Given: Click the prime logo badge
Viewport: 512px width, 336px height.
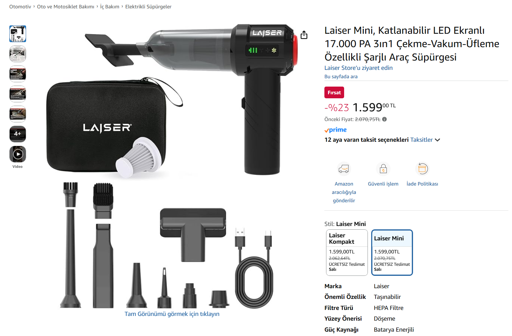Looking at the screenshot, I should [x=335, y=130].
